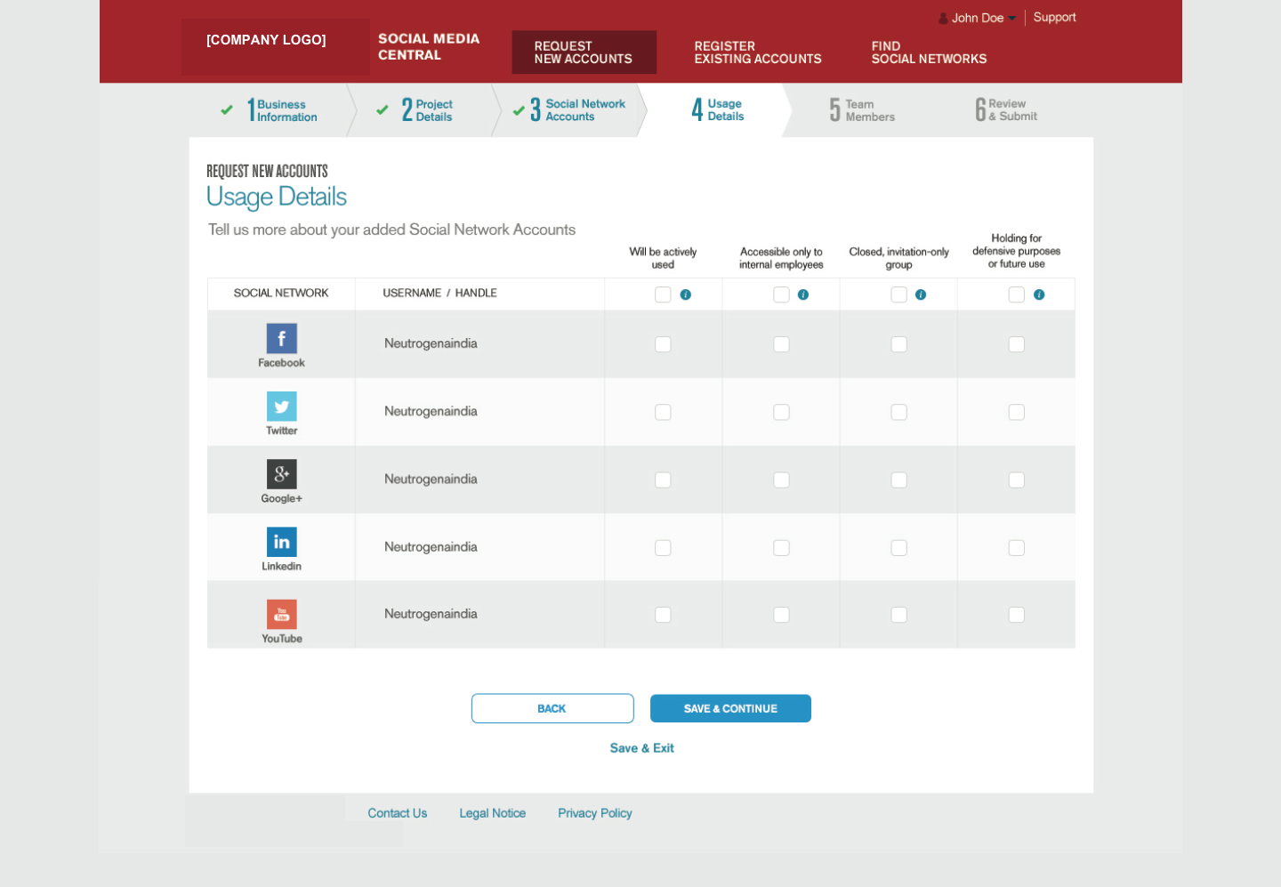Click the LinkedIn network icon

coord(281,542)
